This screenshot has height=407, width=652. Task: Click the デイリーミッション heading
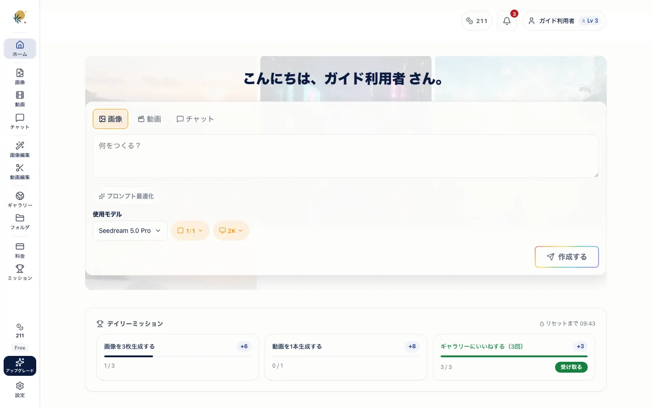[x=135, y=324]
